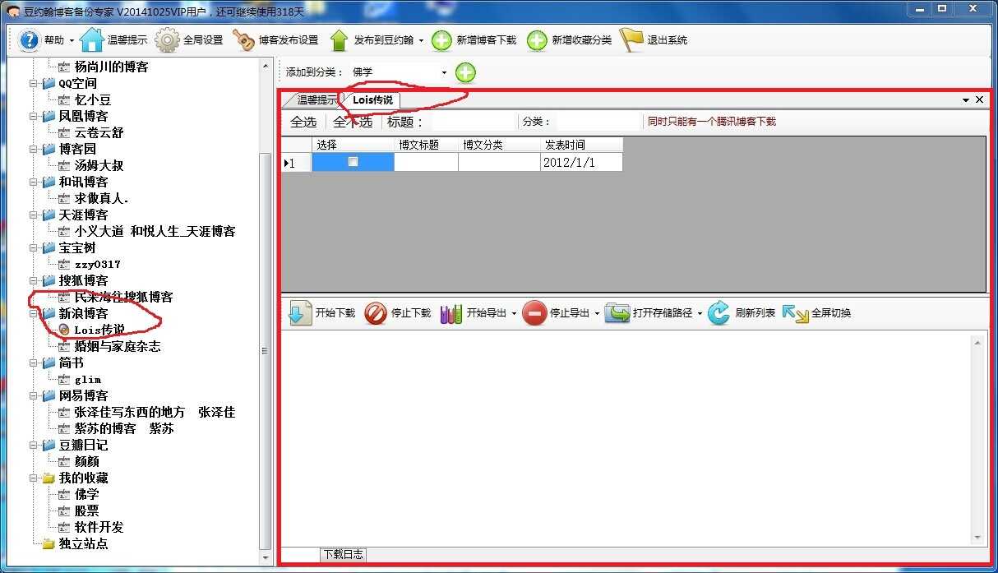The width and height of the screenshot is (998, 573).
Task: Toggle fullscreen with 全屏切换
Action: pyautogui.click(x=794, y=312)
